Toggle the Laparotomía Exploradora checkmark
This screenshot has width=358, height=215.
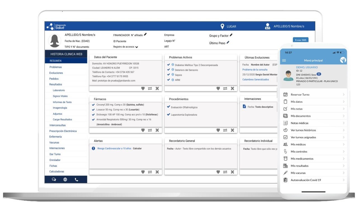coord(168,114)
